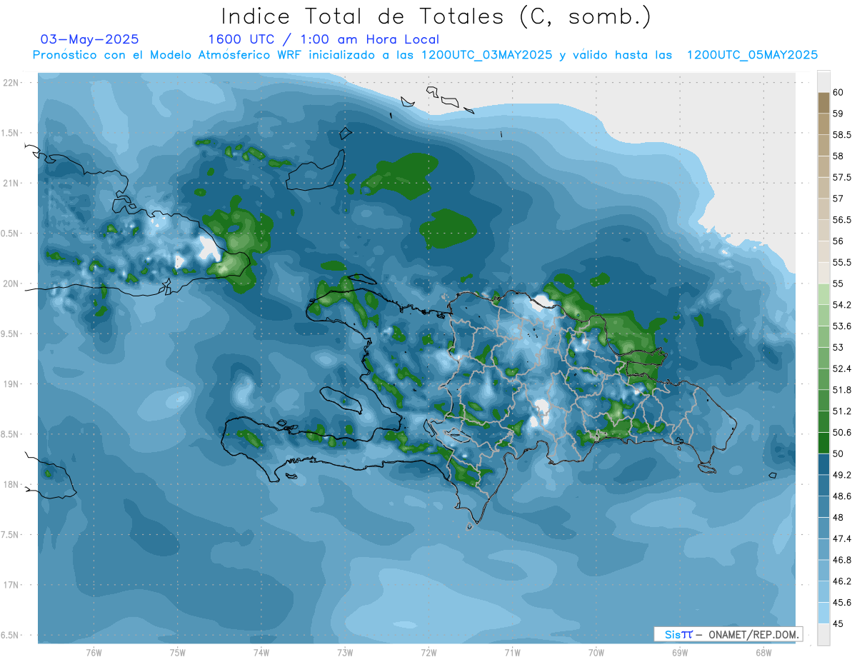Pick the brown swatch between 59 and 60
The image size is (857, 662).
click(823, 103)
